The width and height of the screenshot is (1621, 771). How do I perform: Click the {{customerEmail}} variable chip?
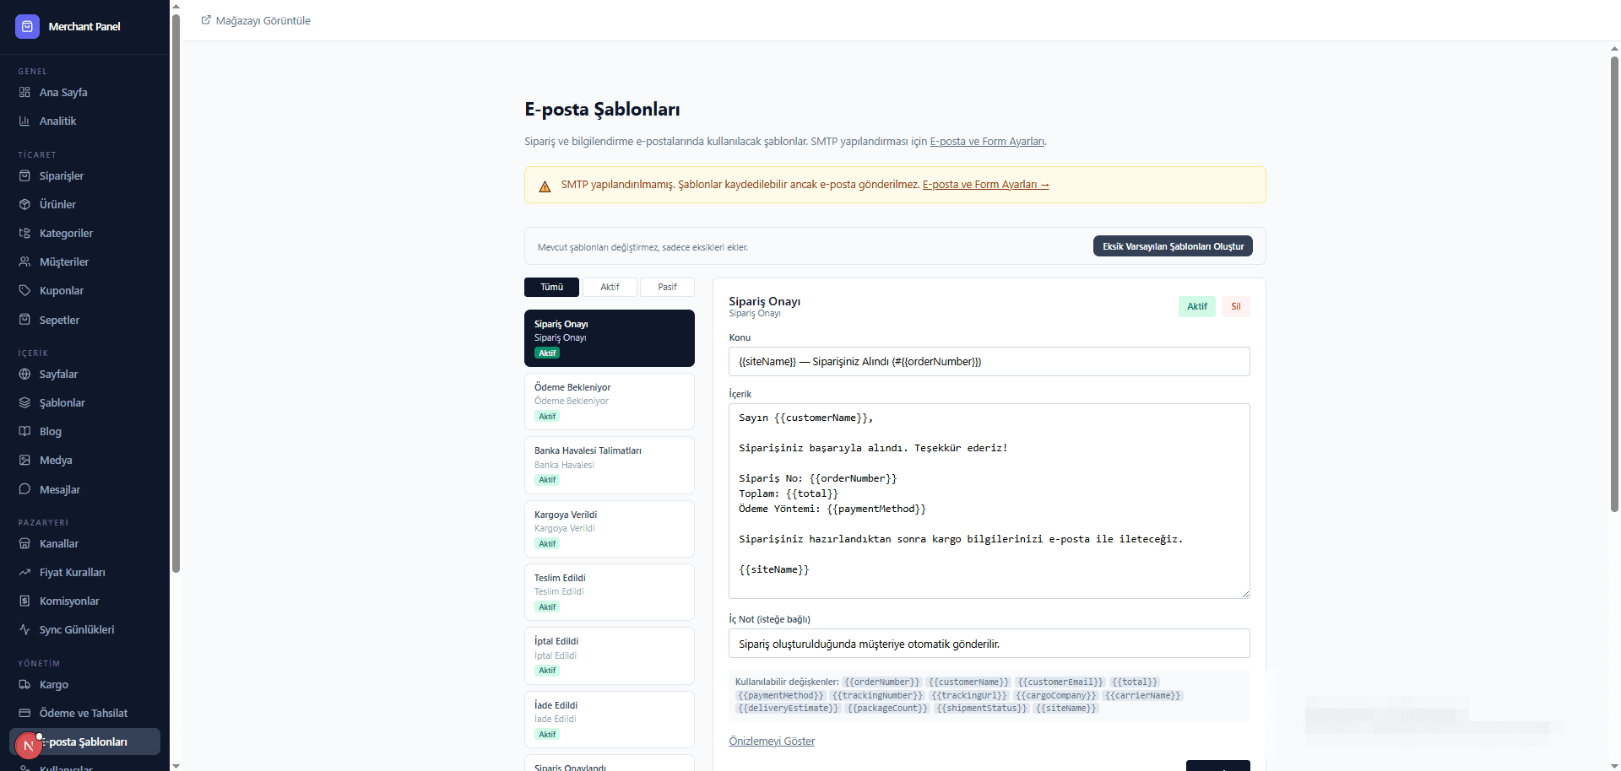click(1060, 682)
